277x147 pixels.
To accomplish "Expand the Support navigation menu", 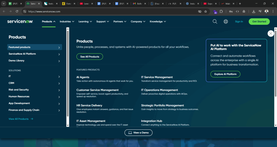I will [x=103, y=22].
